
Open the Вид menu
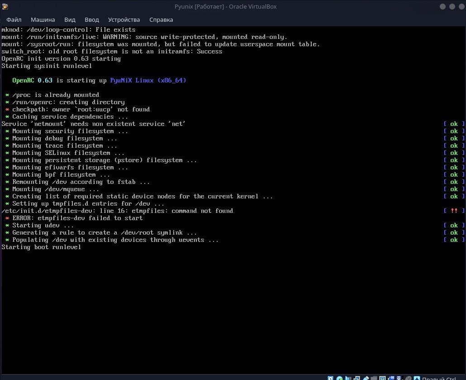point(70,19)
